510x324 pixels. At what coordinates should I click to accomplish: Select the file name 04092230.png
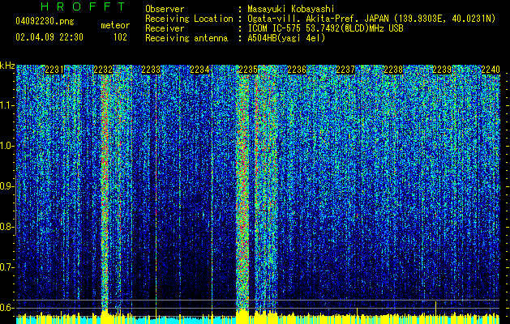click(45, 22)
